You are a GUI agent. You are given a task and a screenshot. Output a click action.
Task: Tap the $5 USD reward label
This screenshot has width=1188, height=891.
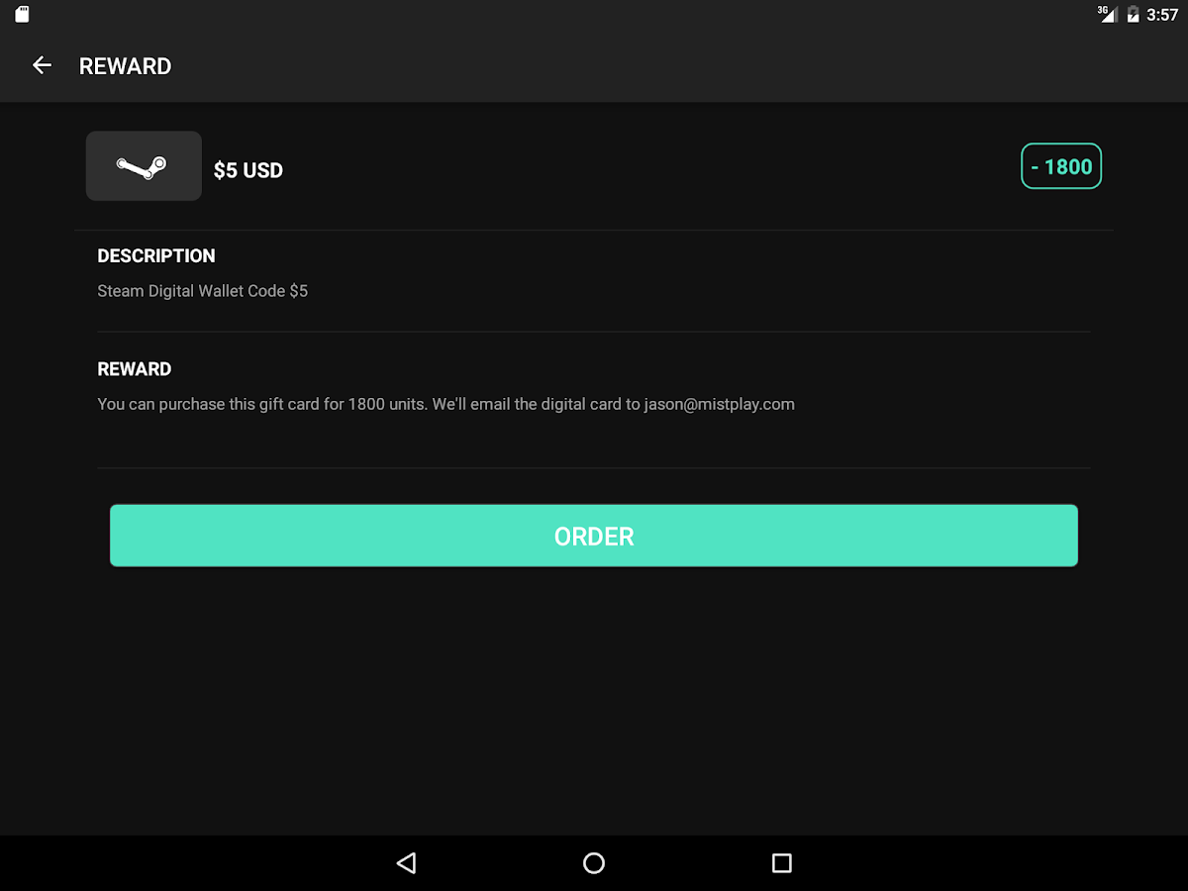pos(248,170)
